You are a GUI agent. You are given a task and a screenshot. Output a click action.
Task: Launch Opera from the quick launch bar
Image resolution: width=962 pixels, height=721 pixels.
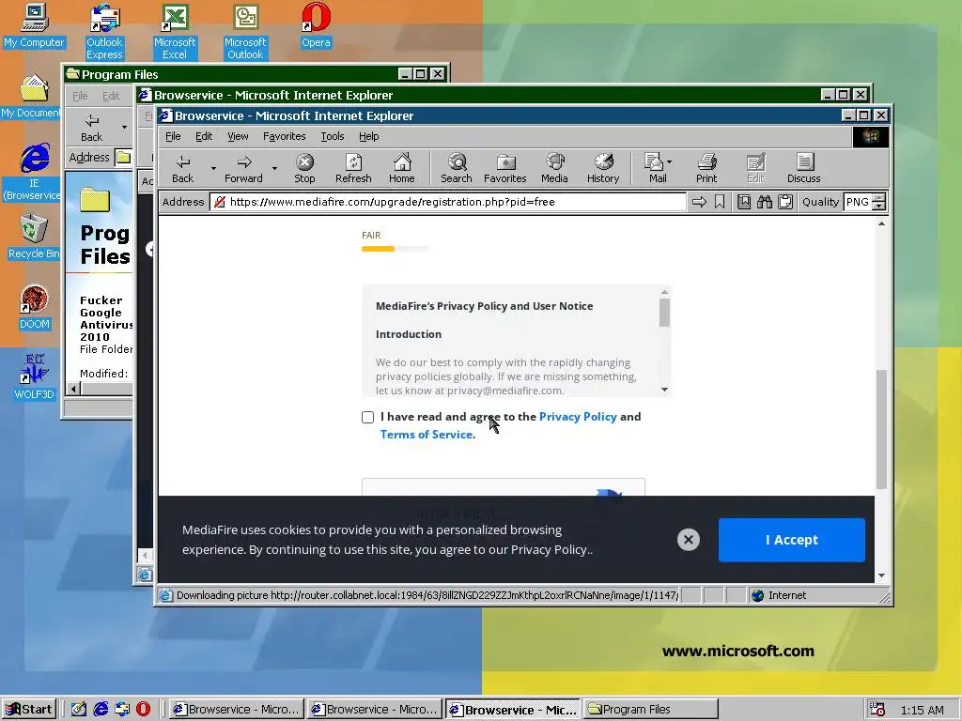[x=143, y=709]
